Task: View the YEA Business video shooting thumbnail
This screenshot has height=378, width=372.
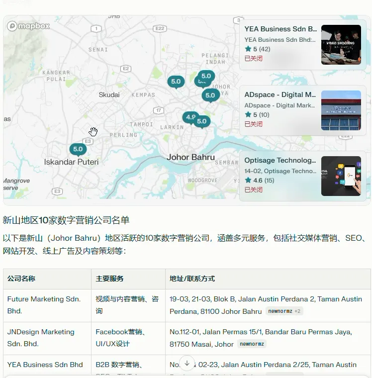Action: (341, 45)
